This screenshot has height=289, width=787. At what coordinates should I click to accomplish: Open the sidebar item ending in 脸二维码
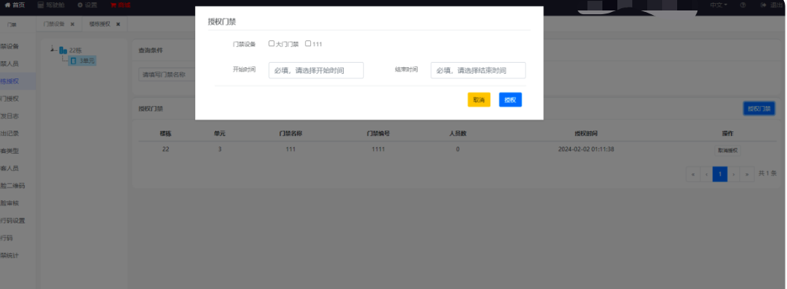(x=13, y=186)
